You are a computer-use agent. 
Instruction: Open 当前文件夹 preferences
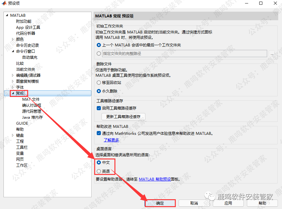pyautogui.click(x=26, y=69)
